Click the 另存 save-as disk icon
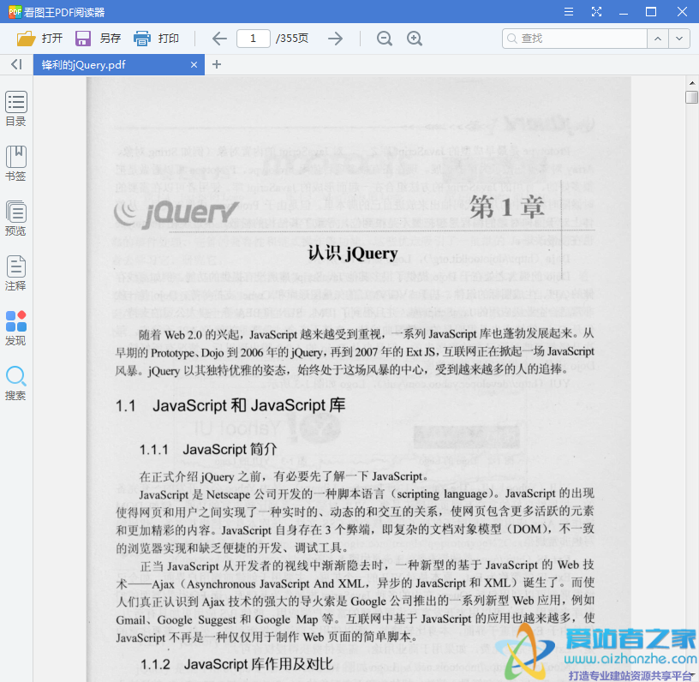 (83, 39)
